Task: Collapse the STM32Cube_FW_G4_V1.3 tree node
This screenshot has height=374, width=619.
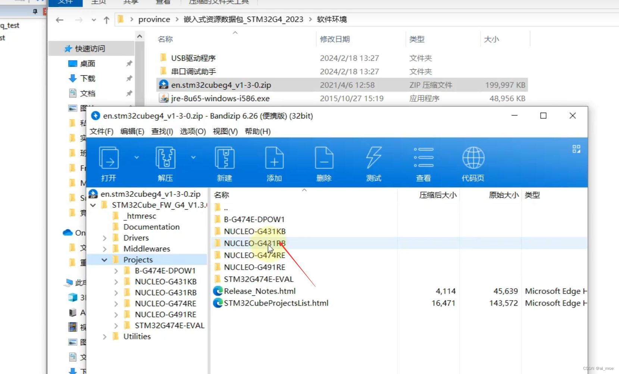Action: click(x=93, y=205)
